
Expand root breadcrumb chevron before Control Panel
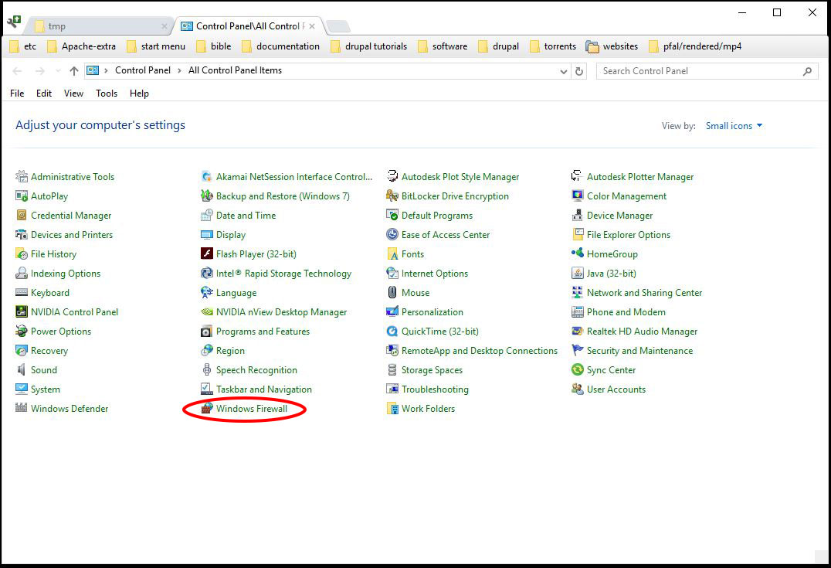pyautogui.click(x=106, y=70)
